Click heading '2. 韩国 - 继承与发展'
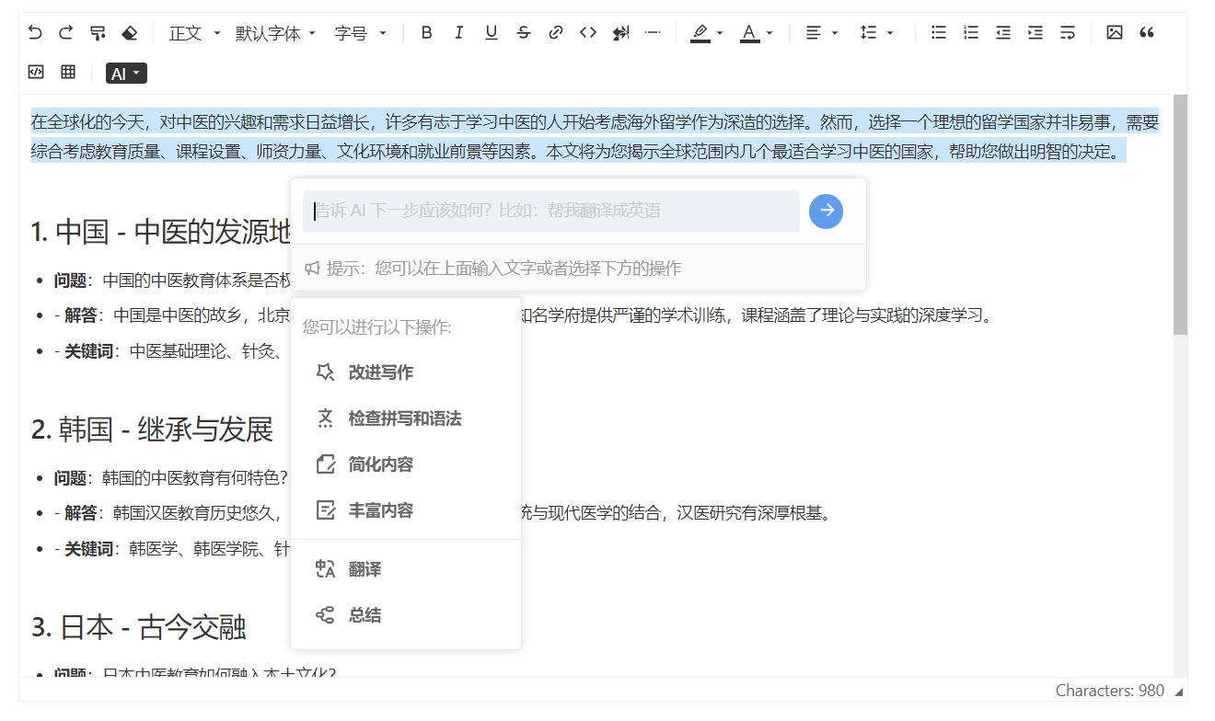Viewport: 1215px width, 721px height. click(x=152, y=429)
